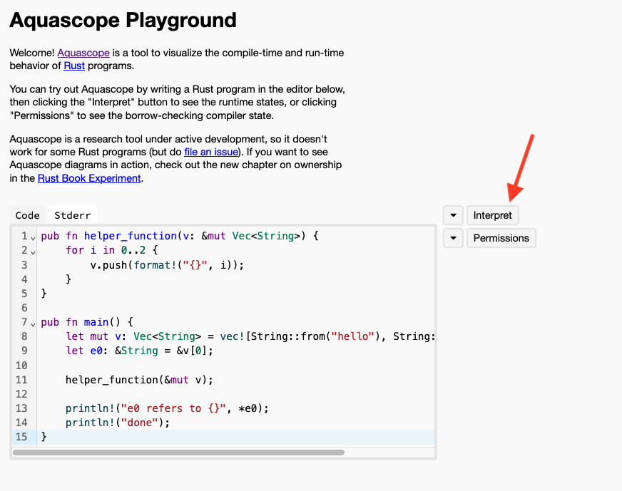The width and height of the screenshot is (622, 491).
Task: Switch to the Code tab
Action: tap(28, 215)
